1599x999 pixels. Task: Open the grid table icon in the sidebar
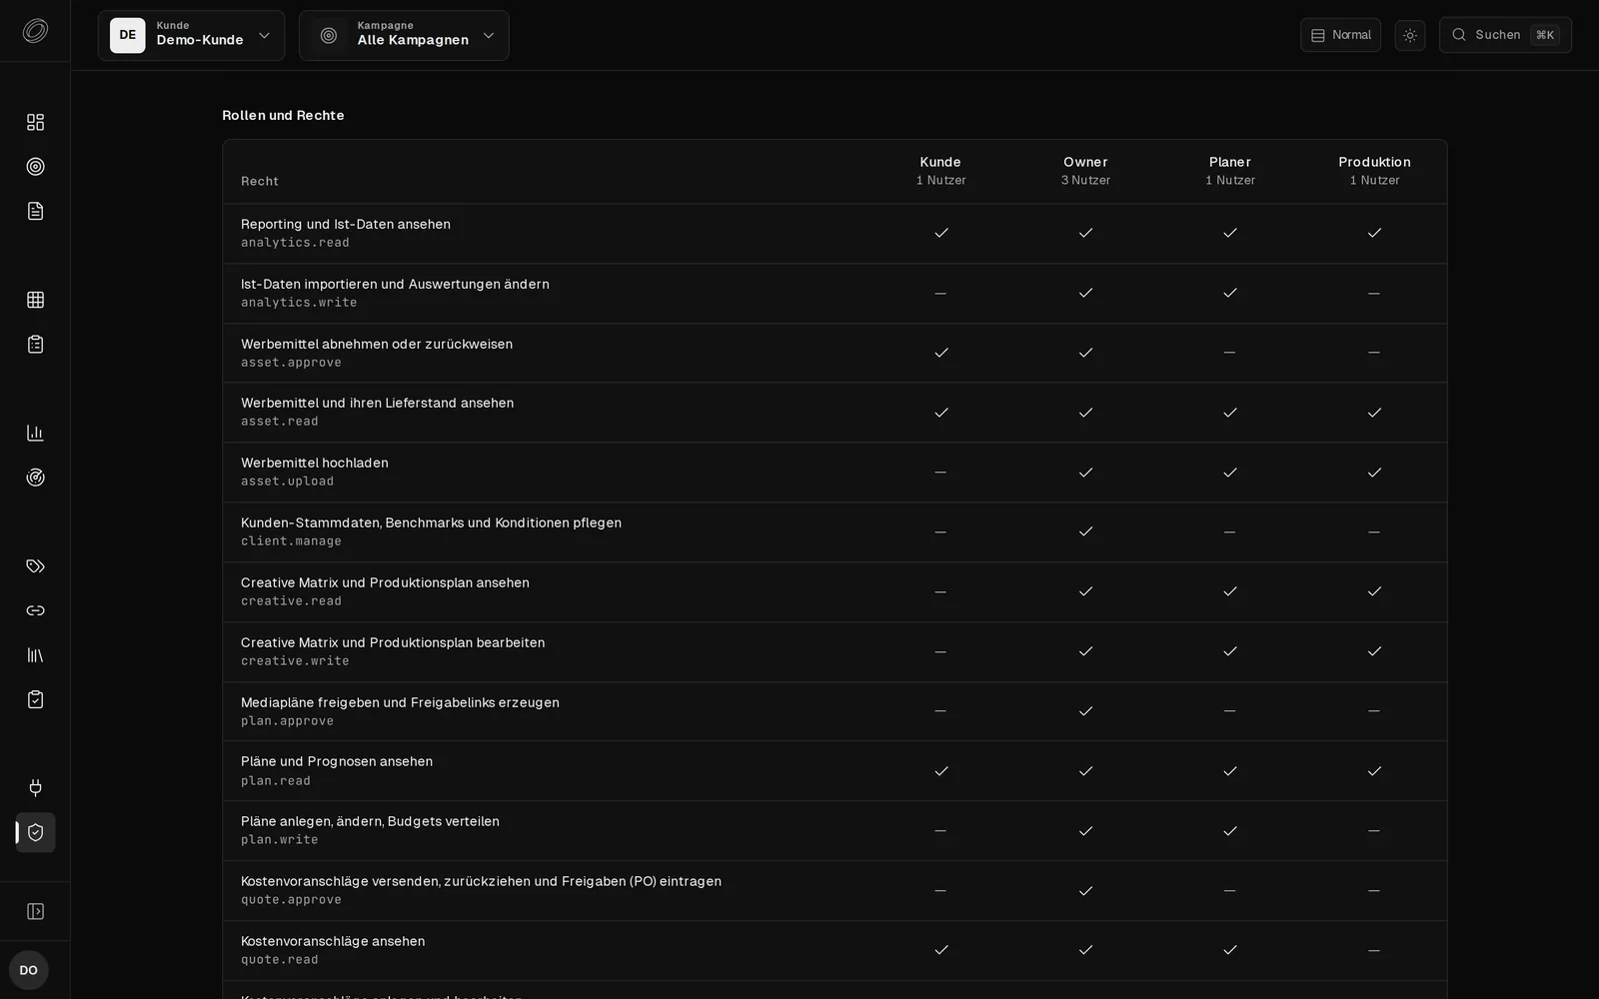click(35, 300)
